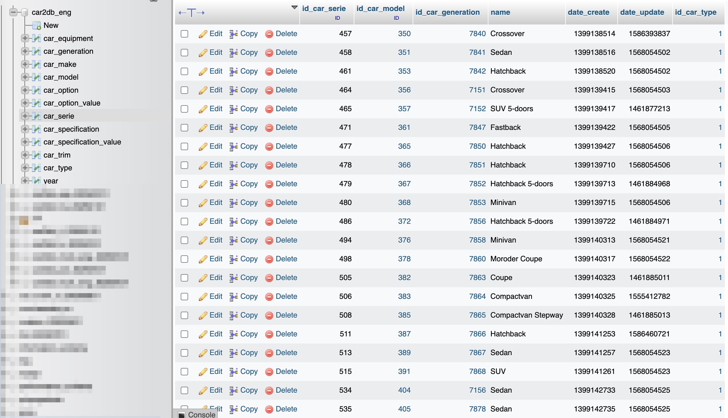Sort by id_car_model column header

click(x=381, y=9)
